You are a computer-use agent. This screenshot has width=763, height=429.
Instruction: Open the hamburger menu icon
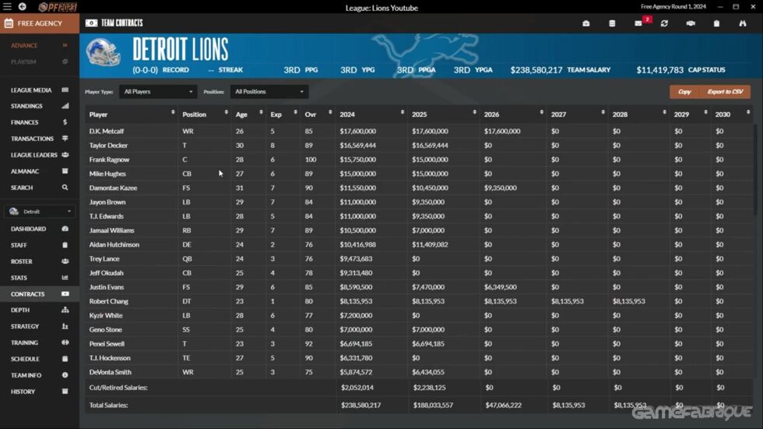(x=7, y=7)
